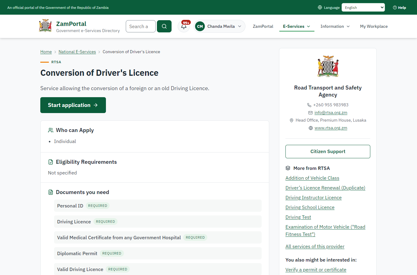Click the Citizen Support button
This screenshot has height=275, width=417.
(x=328, y=152)
